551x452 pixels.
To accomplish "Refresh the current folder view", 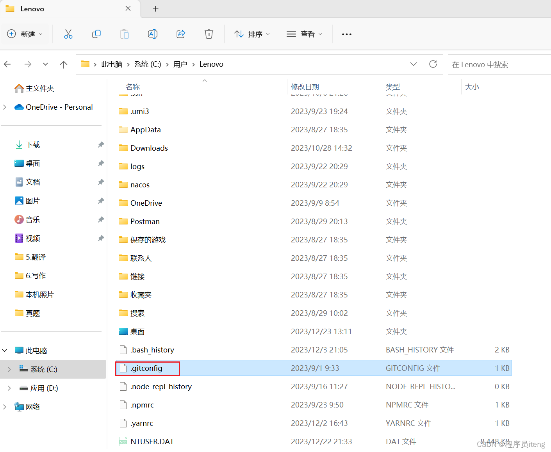I will pos(433,64).
